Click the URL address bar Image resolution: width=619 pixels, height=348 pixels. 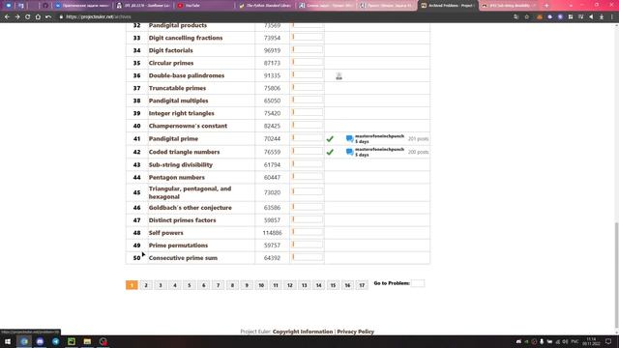pyautogui.click(x=284, y=17)
